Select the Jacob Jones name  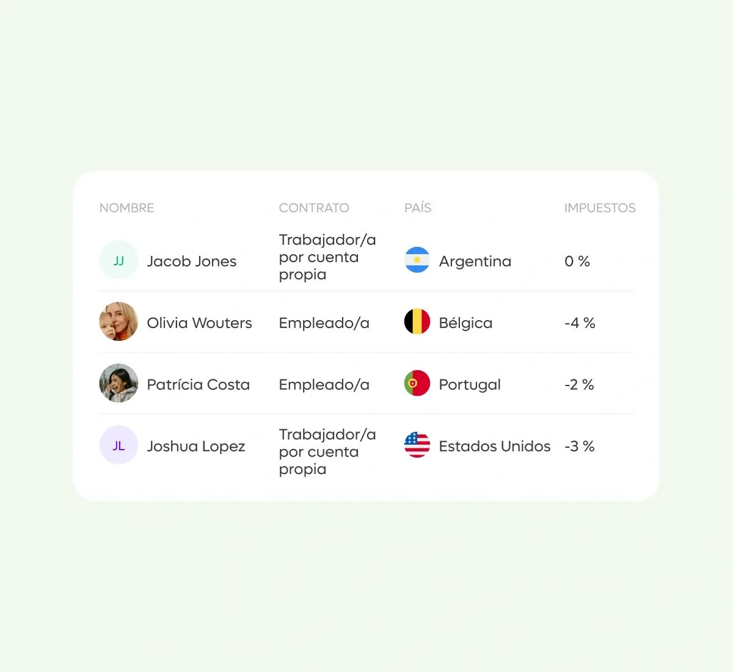pos(192,261)
